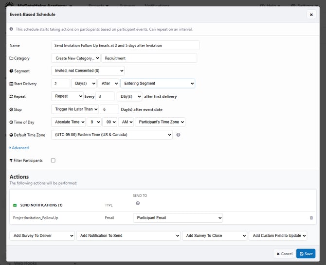Expand the Advanced section
Image resolution: width=326 pixels, height=265 pixels.
click(x=19, y=148)
